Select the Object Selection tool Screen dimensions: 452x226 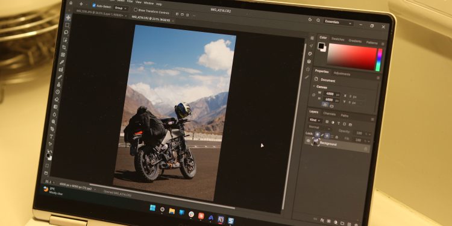[66, 40]
